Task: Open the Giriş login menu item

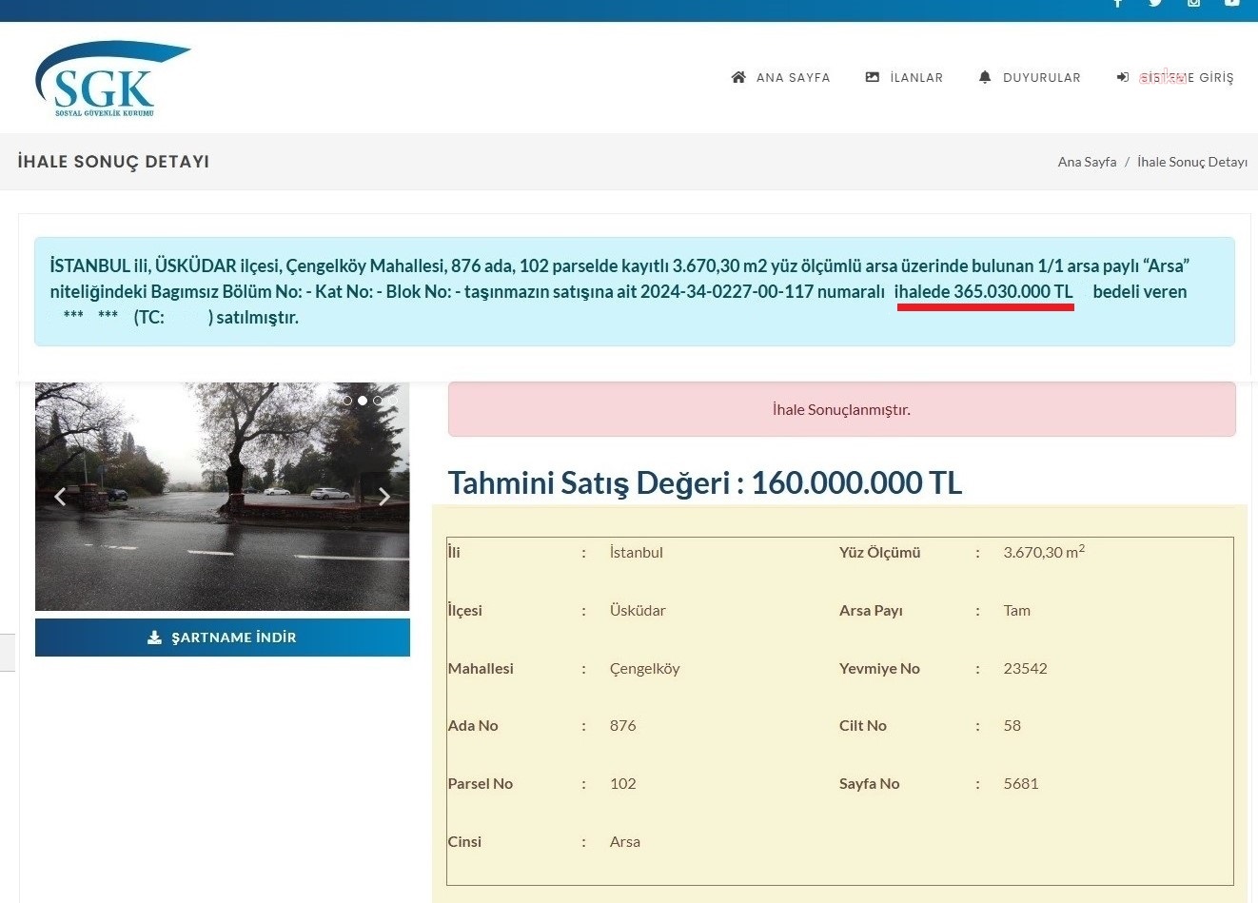Action: tap(1175, 77)
